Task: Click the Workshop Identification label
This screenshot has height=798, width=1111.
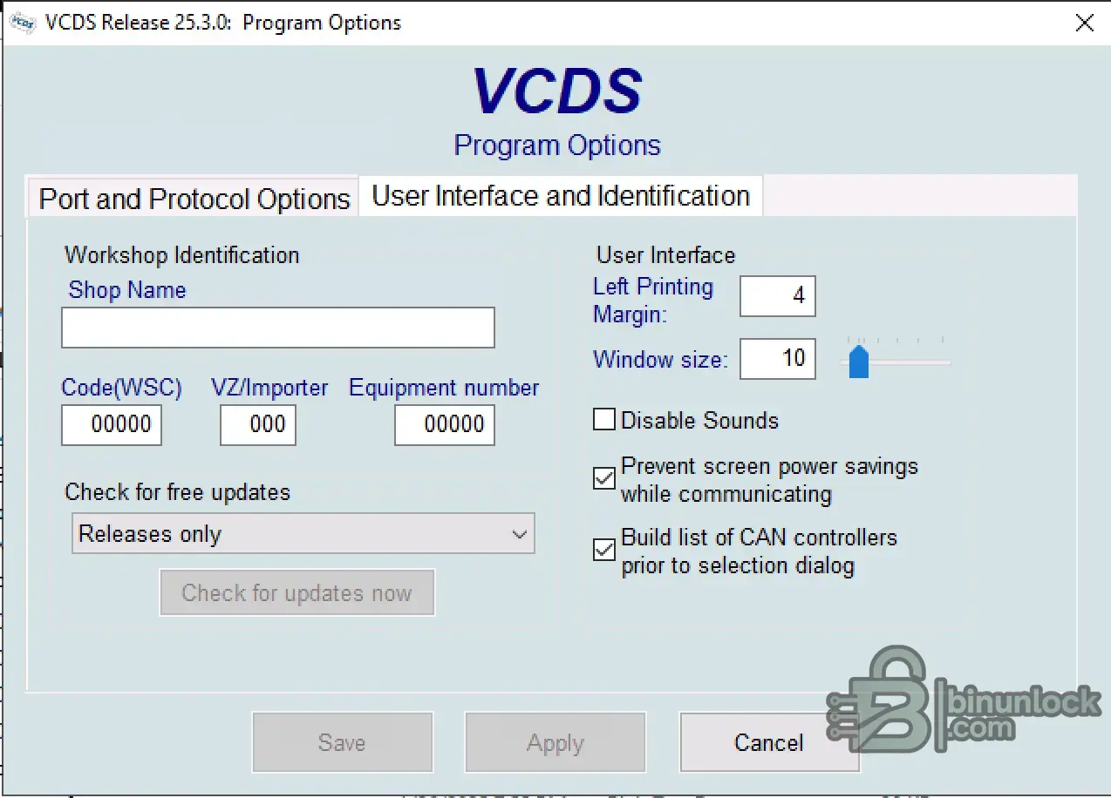Action: coord(182,255)
